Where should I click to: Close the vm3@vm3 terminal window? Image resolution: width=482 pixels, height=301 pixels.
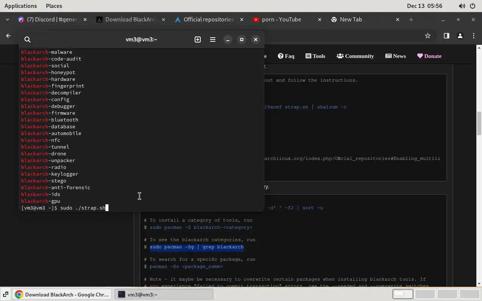click(256, 40)
